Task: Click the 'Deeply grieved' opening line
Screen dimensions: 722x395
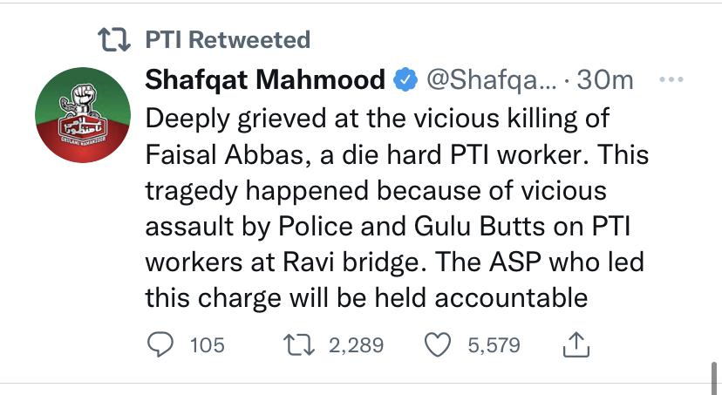Action: click(378, 119)
